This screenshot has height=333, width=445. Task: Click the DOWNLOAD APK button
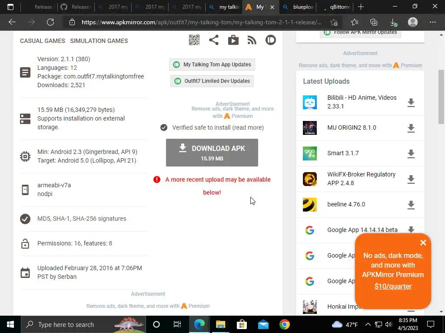(x=212, y=153)
